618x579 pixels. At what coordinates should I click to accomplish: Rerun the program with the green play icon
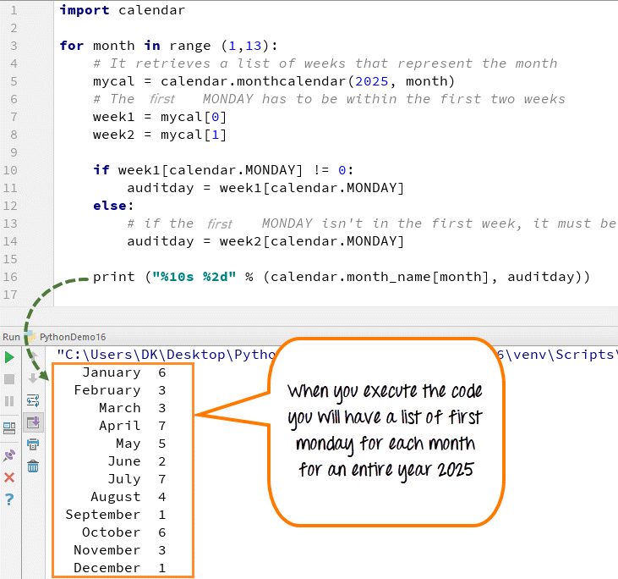coord(9,357)
